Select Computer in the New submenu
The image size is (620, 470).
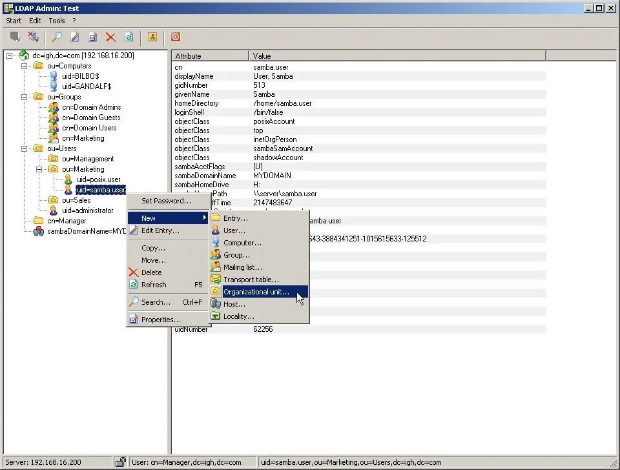(259, 243)
